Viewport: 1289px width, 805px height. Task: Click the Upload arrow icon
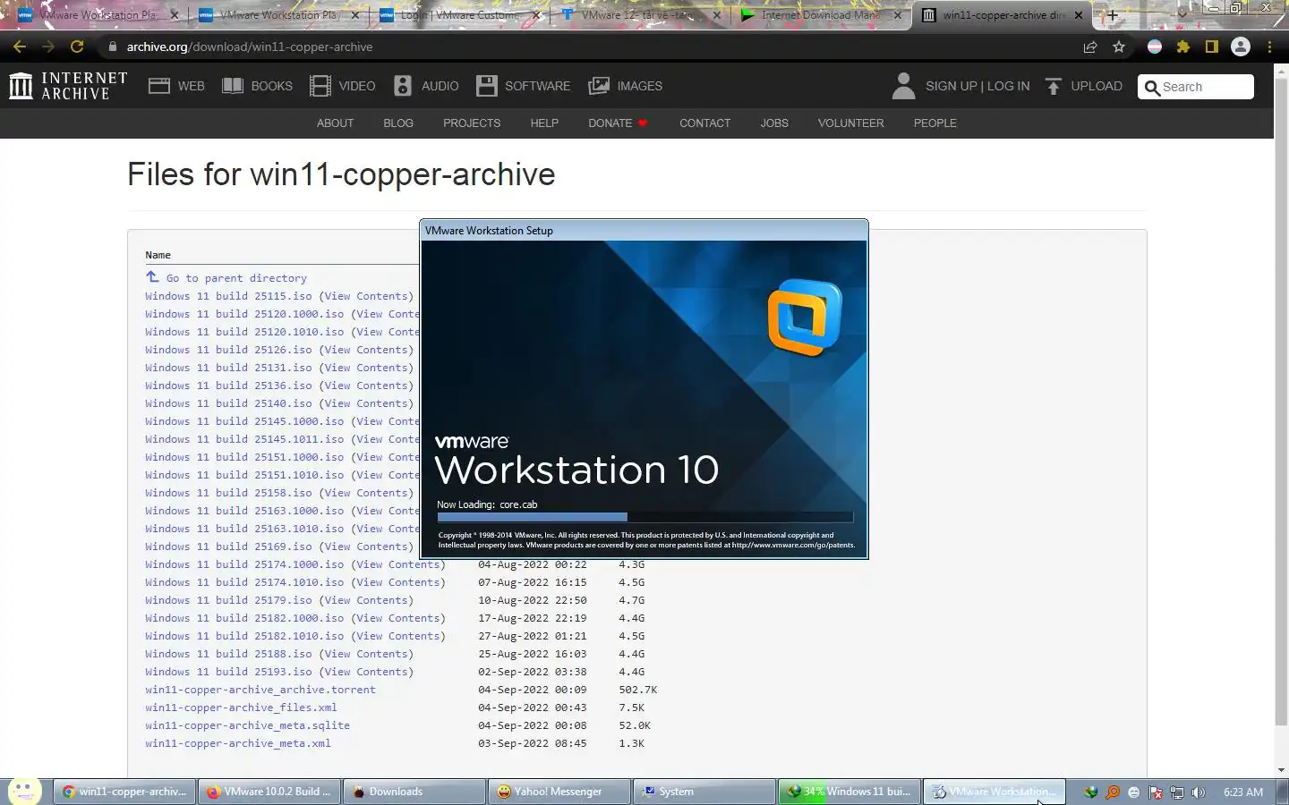pyautogui.click(x=1054, y=86)
